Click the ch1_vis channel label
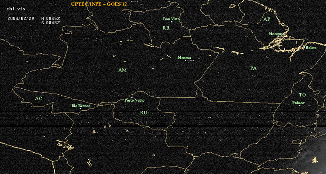The width and height of the screenshot is (326, 174). [x=16, y=9]
